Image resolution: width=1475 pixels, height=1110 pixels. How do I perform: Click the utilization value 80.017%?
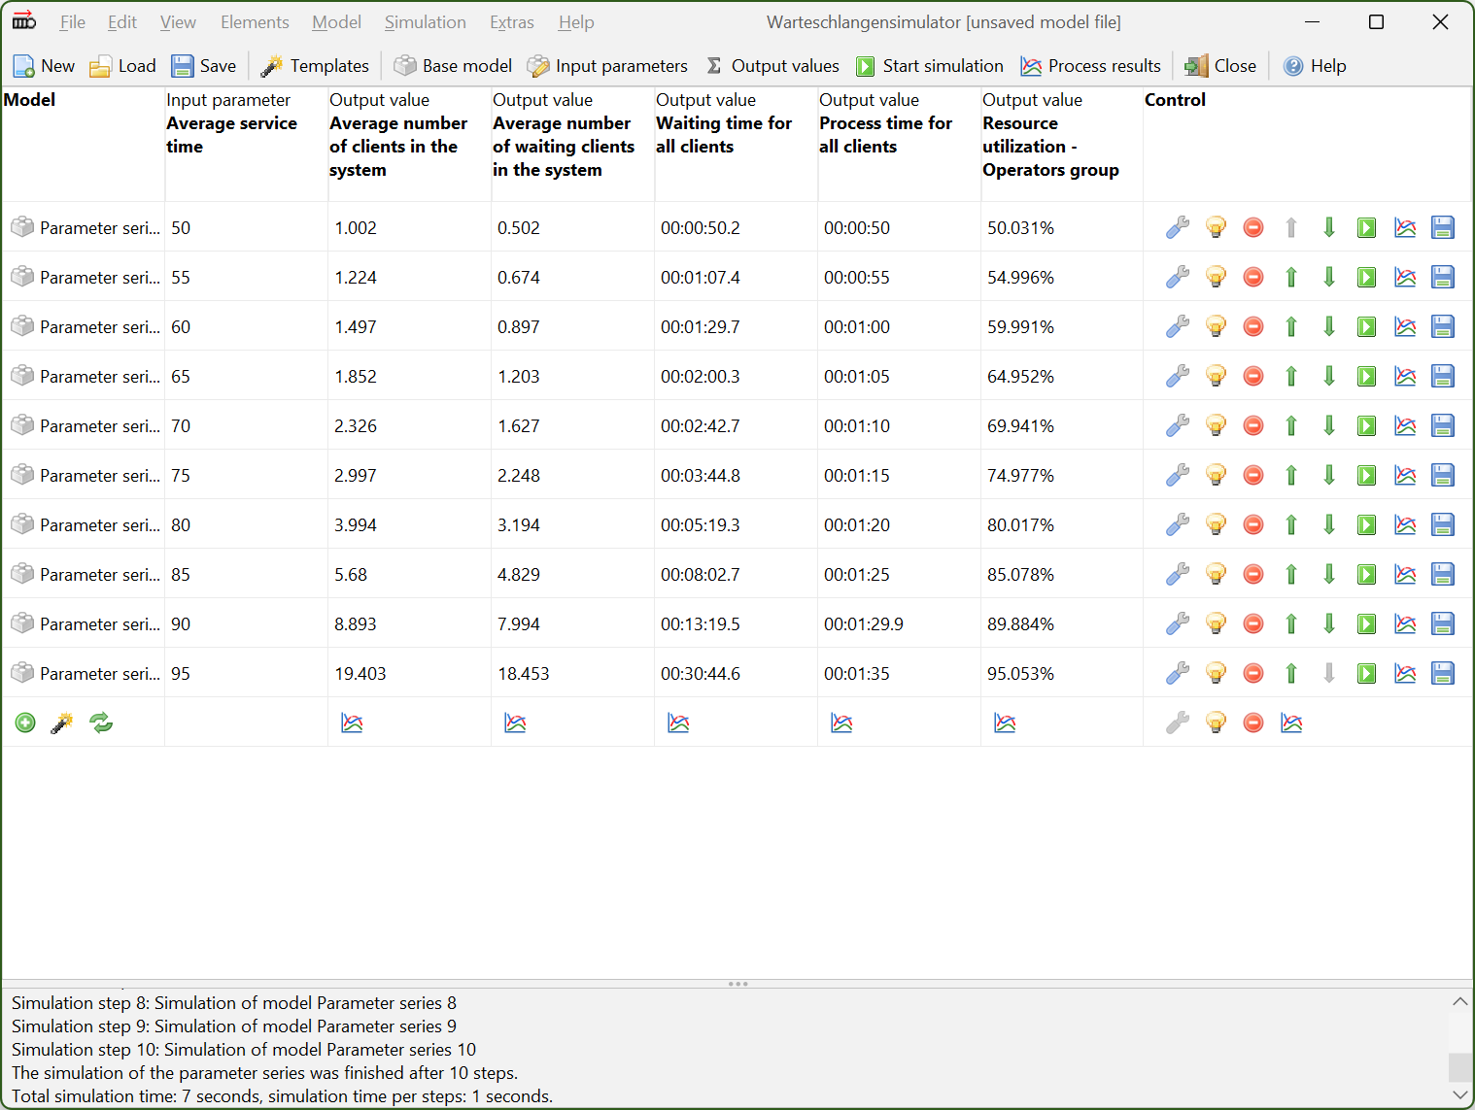click(1020, 524)
